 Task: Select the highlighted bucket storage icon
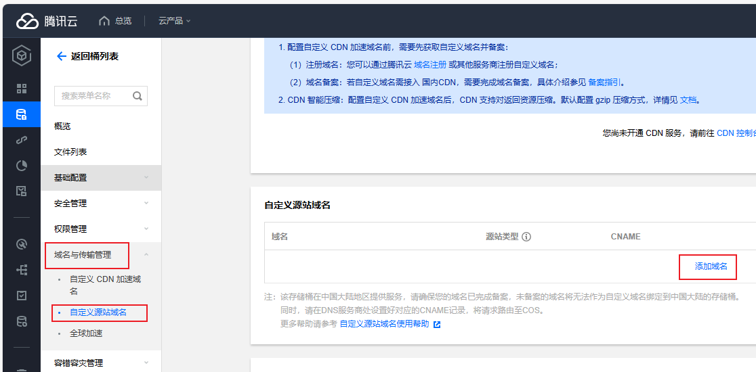21,114
